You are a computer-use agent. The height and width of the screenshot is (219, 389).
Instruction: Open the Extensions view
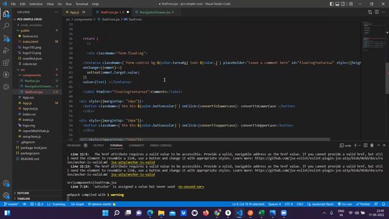[x=6, y=62]
